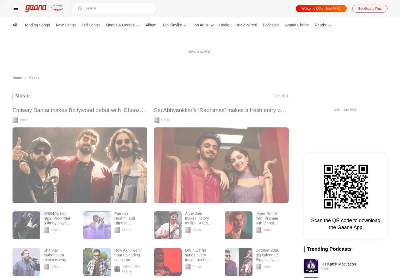Open Emiway Bantai Bollywood debut headline
400x278 pixels.
click(x=79, y=110)
